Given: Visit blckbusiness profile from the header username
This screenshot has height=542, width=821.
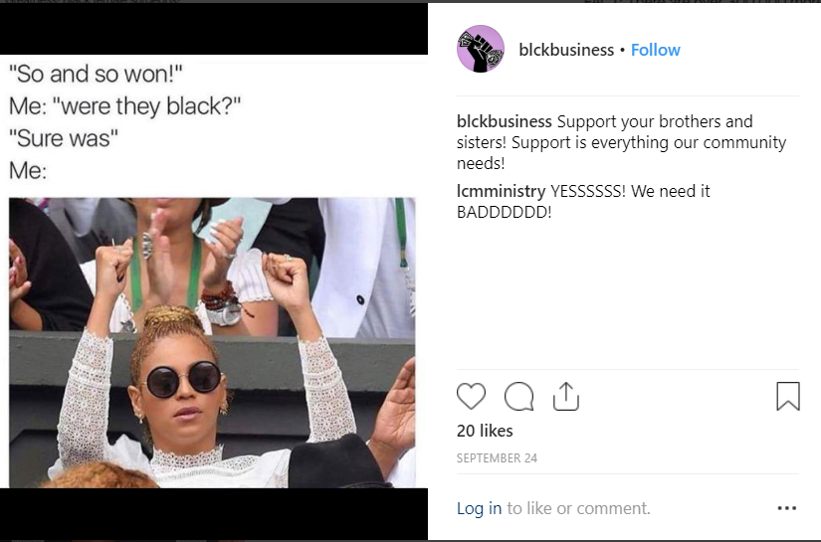Looking at the screenshot, I should point(566,50).
